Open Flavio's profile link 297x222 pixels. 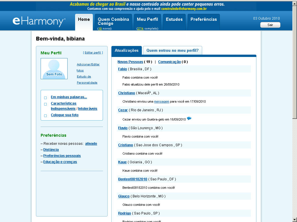coord(123,128)
